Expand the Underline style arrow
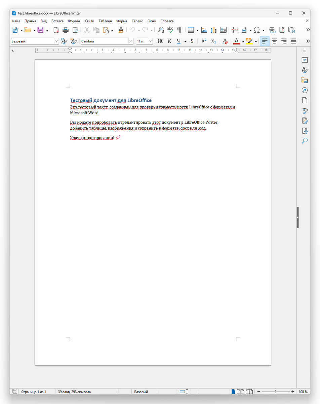The height and width of the screenshot is (404, 320). click(x=185, y=41)
